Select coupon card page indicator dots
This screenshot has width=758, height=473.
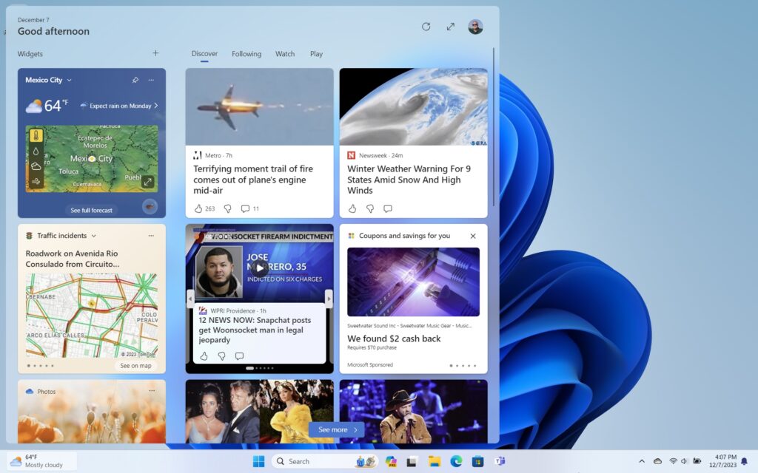(463, 365)
